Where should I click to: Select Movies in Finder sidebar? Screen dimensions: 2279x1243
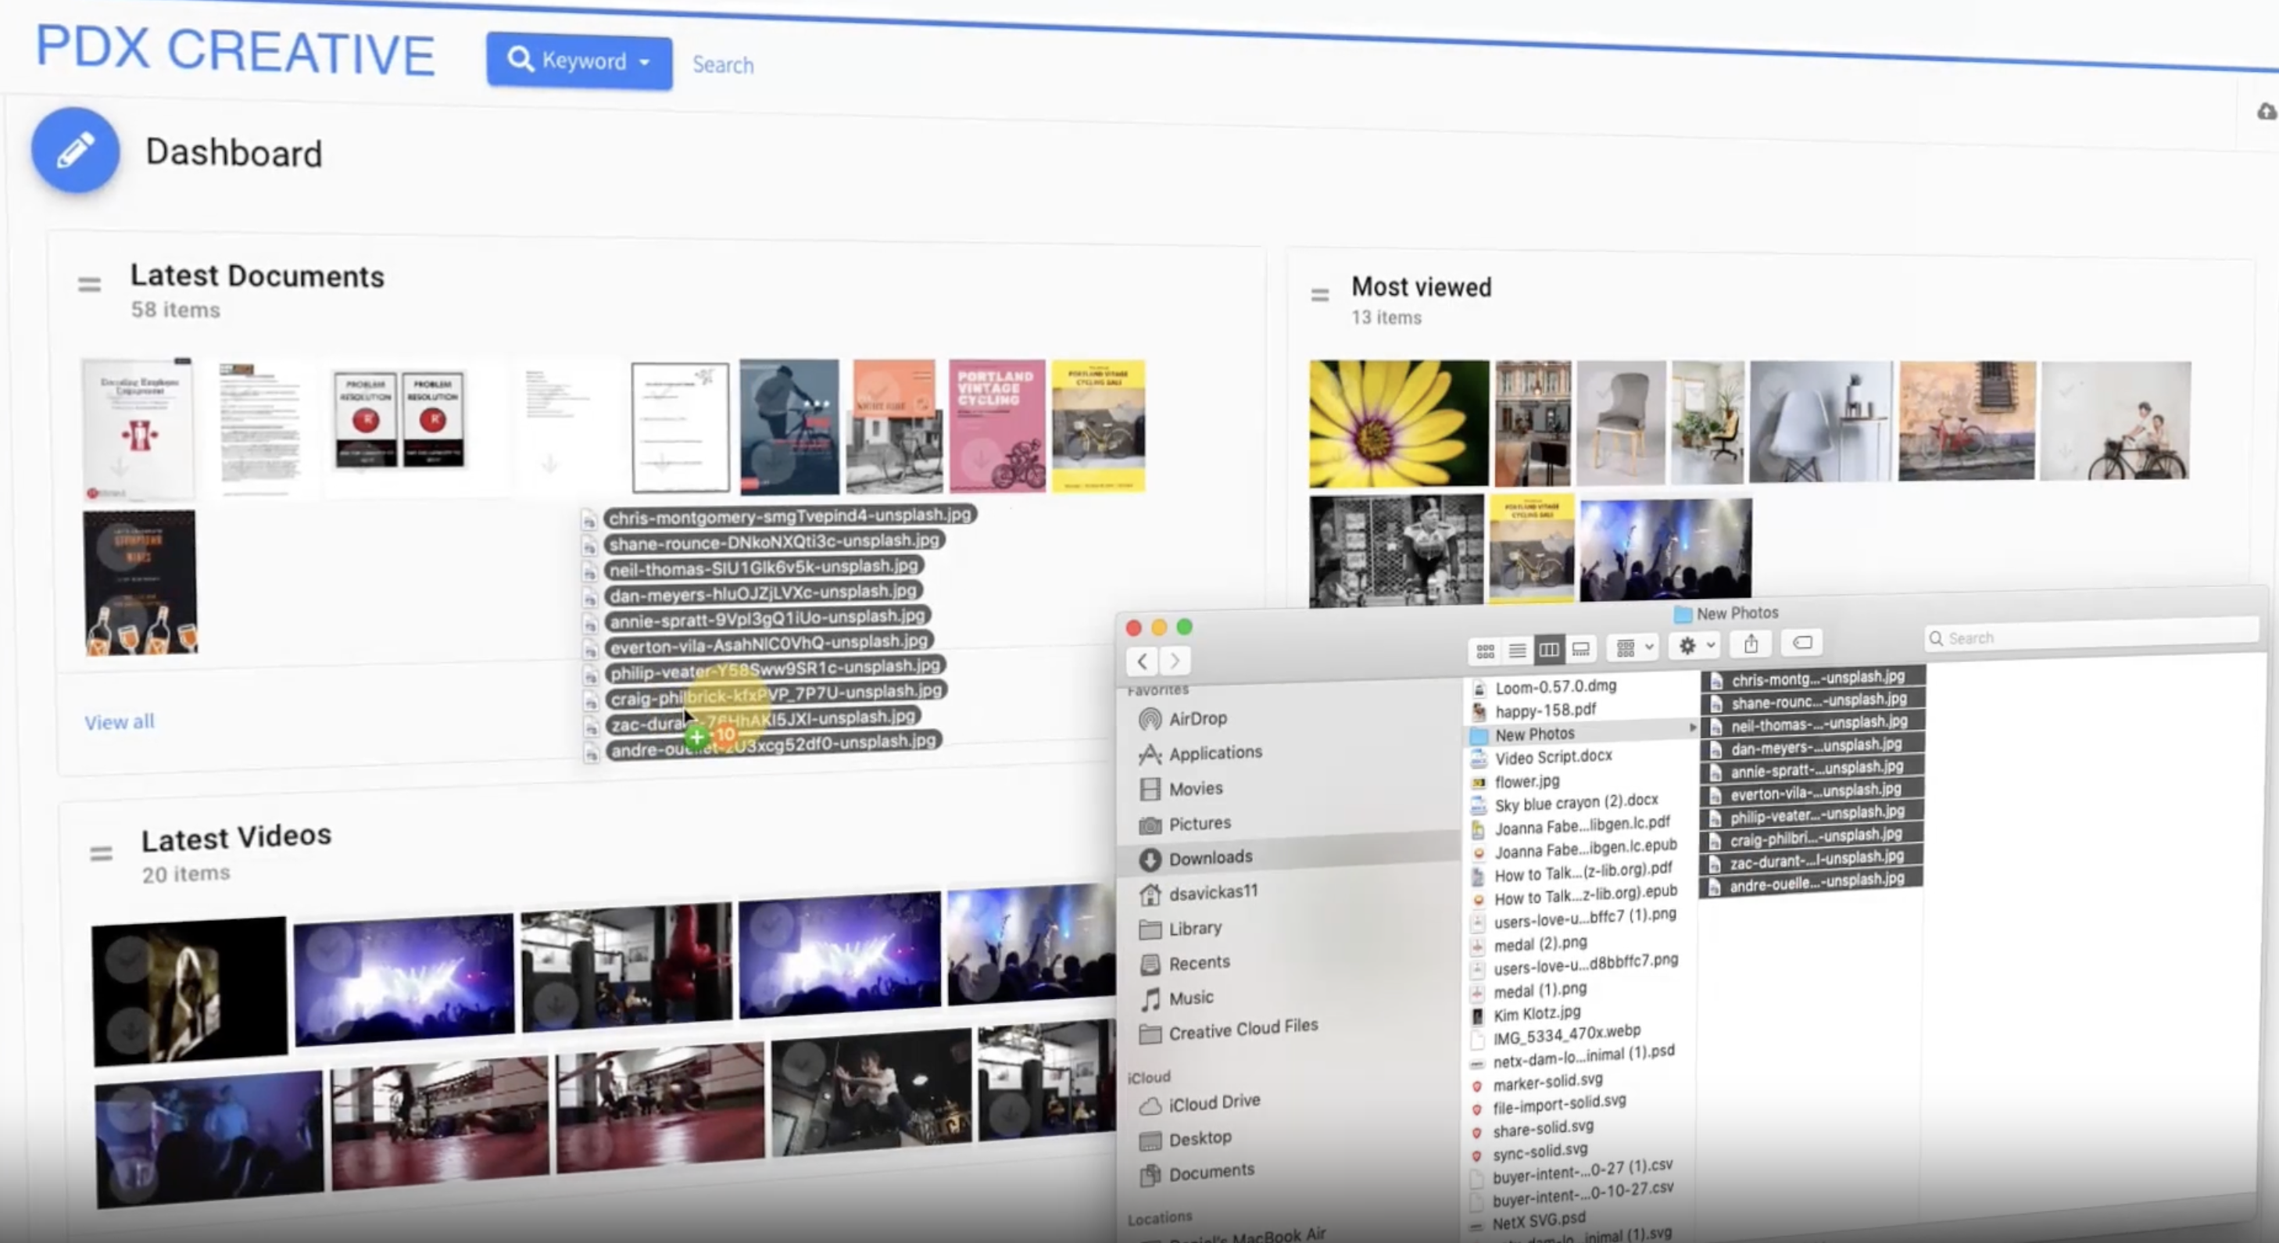point(1195,788)
